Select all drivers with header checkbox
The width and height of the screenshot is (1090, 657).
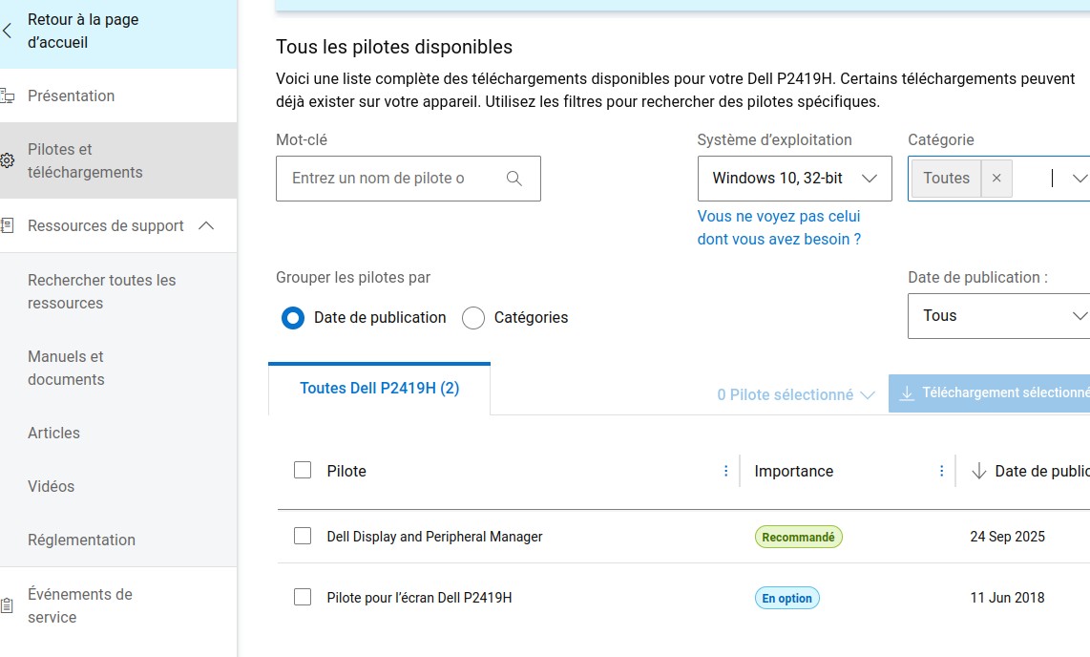[303, 470]
